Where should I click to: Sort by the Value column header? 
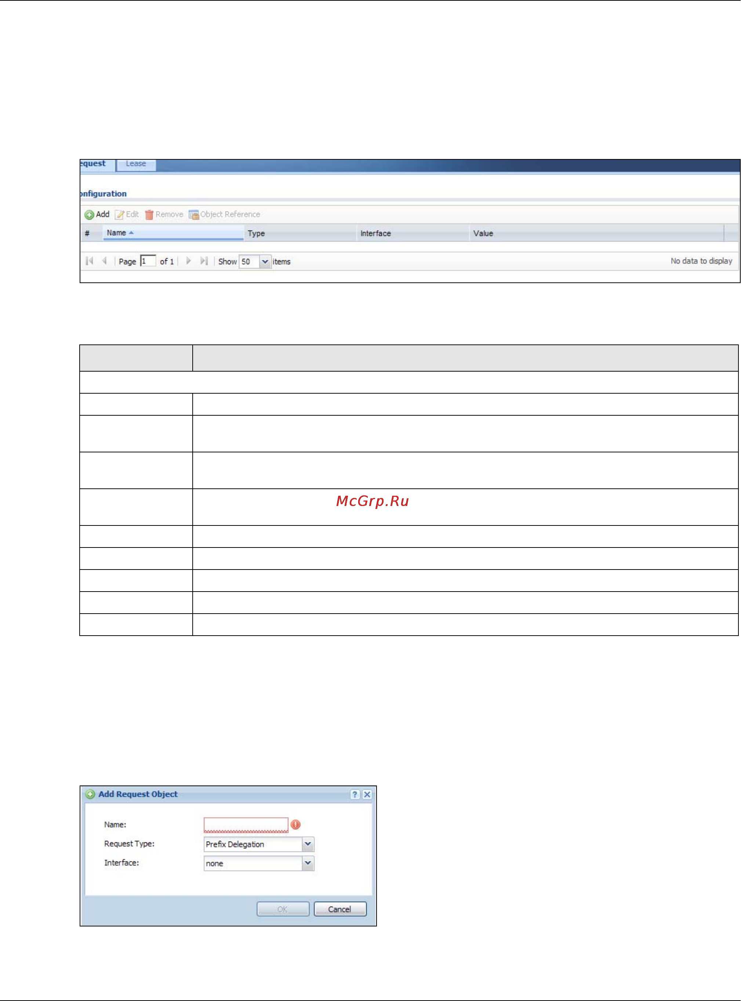(596, 233)
